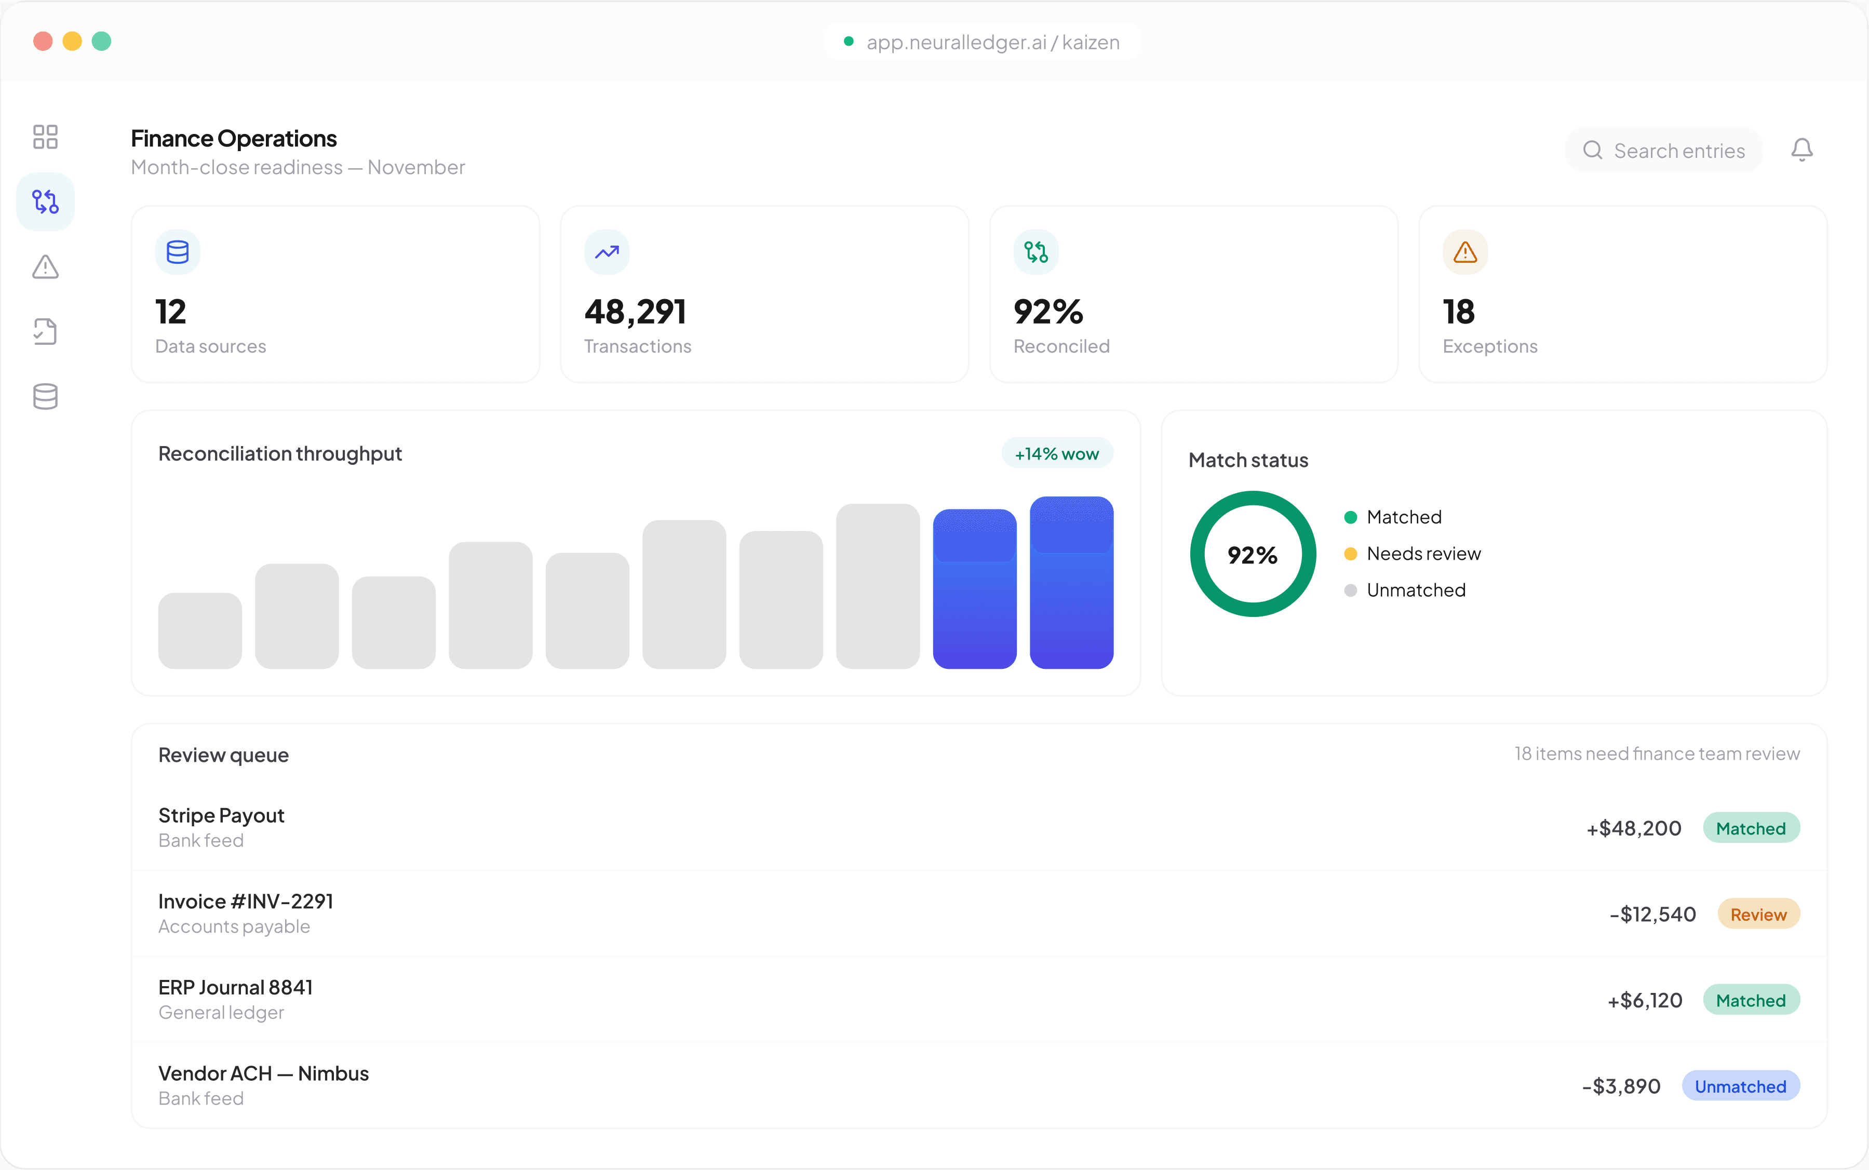Click the -$12,540 amount

[1652, 914]
